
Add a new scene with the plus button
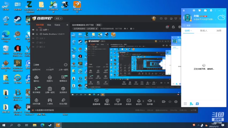[x=67, y=25]
